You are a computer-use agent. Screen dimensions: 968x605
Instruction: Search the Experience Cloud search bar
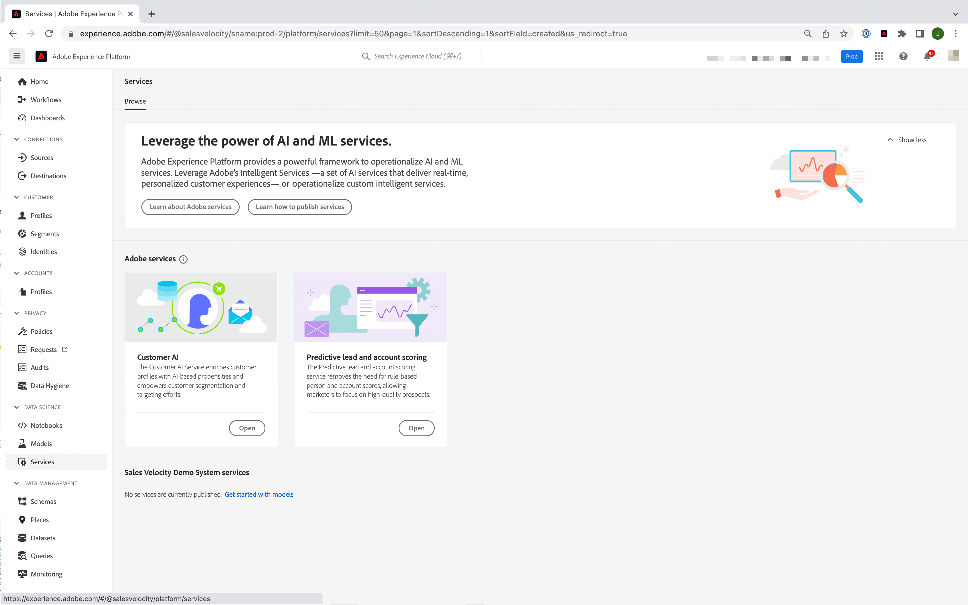[x=418, y=57]
